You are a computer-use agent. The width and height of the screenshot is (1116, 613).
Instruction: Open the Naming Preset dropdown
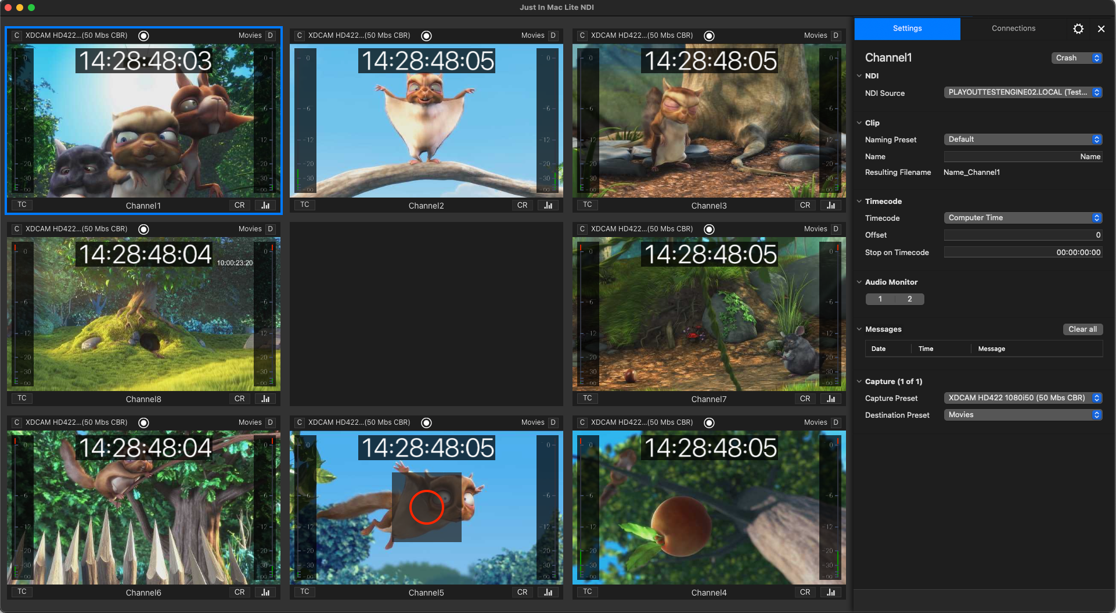pyautogui.click(x=1023, y=139)
